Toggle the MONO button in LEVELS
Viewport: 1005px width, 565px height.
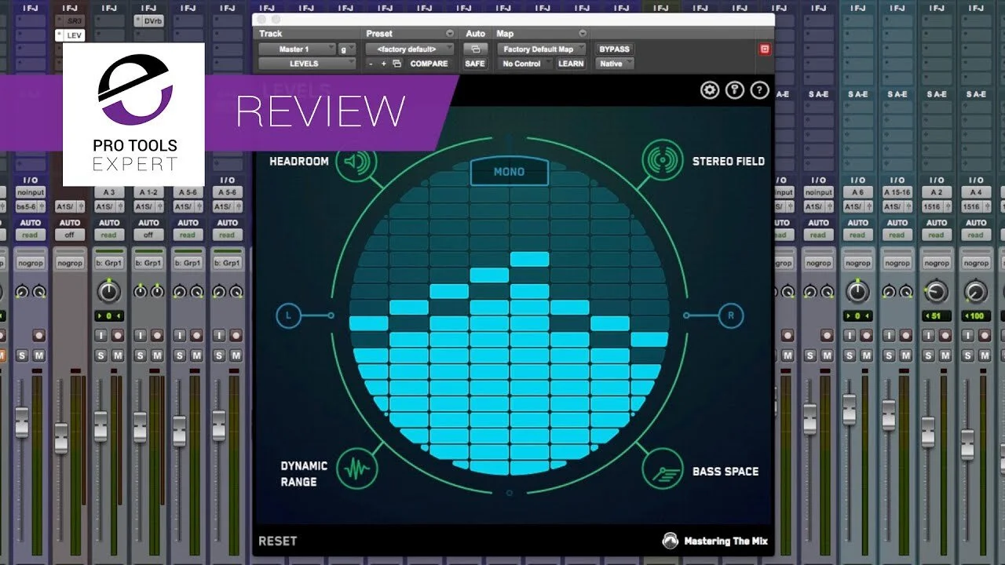509,172
